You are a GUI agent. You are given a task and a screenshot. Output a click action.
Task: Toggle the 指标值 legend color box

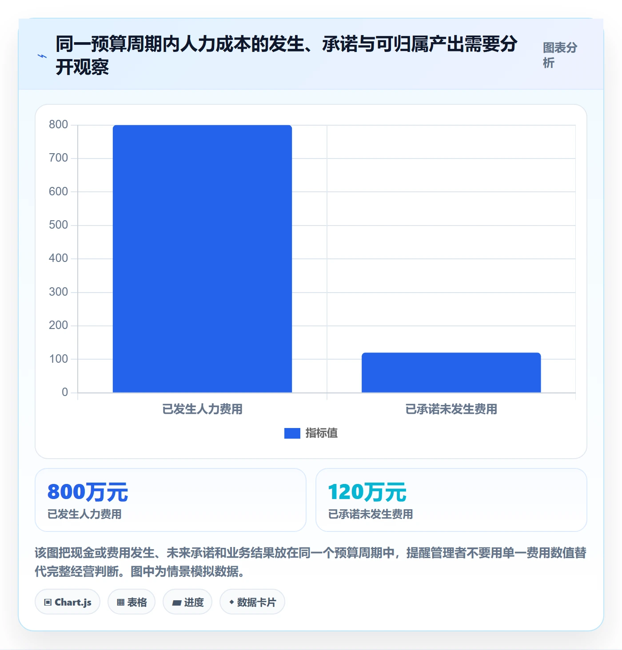click(292, 433)
